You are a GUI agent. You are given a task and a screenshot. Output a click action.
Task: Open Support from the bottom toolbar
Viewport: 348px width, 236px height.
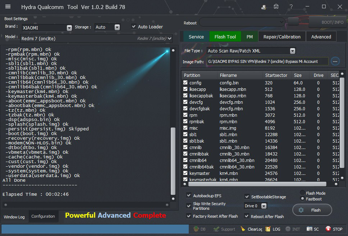pos(224,229)
